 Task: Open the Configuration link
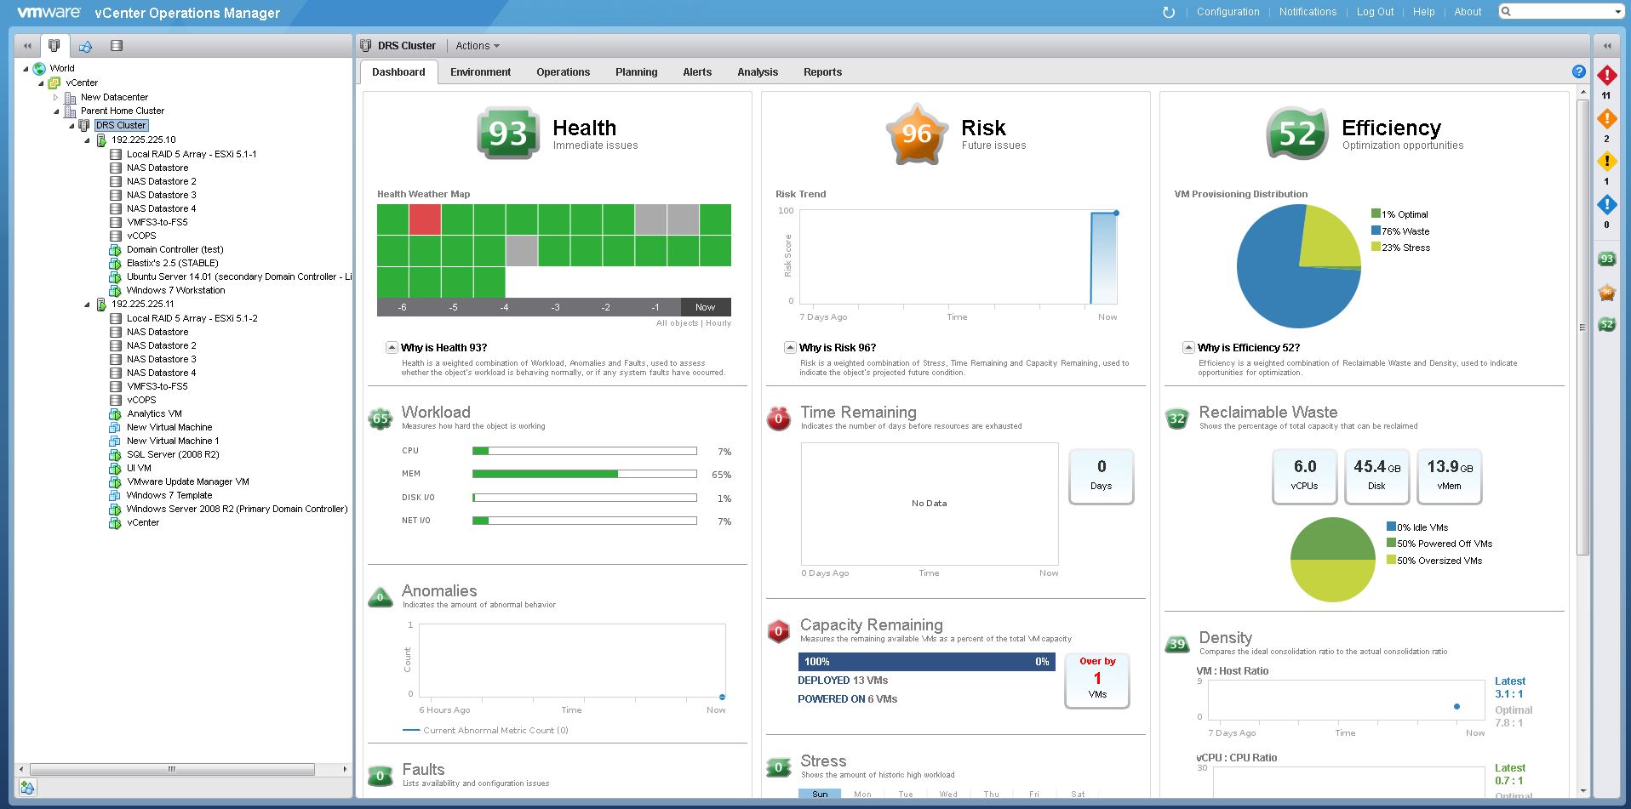click(x=1228, y=12)
